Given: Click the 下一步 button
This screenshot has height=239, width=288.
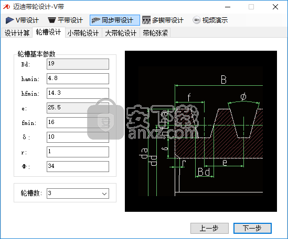Looking at the screenshot, I should point(252,228).
